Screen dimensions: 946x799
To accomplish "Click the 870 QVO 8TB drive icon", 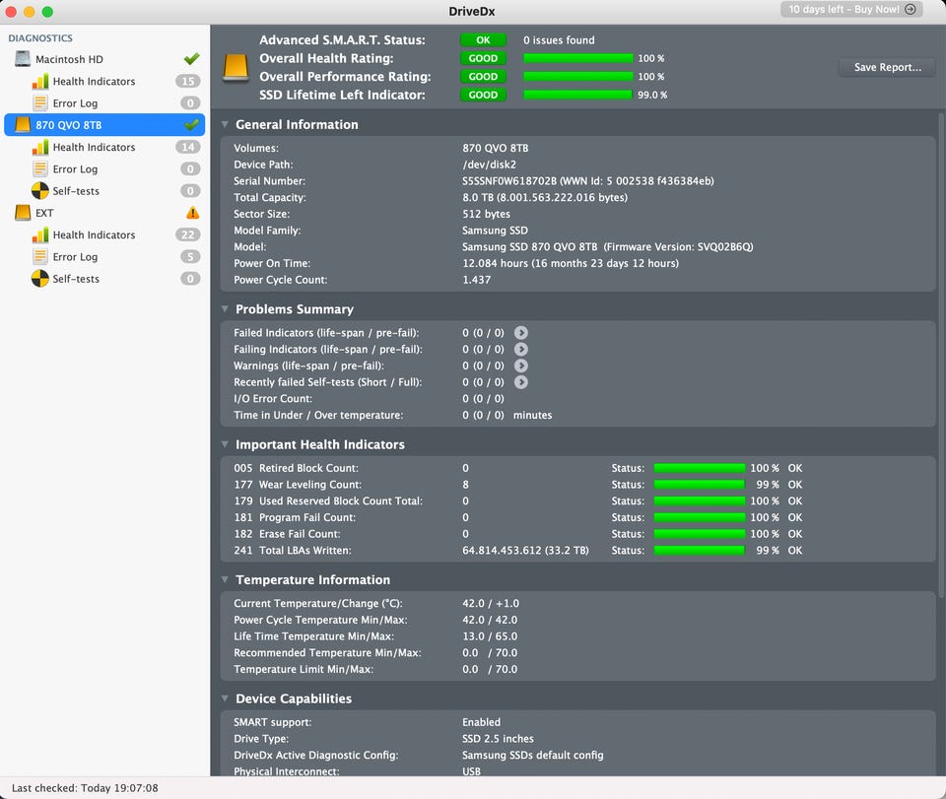I will coord(23,125).
